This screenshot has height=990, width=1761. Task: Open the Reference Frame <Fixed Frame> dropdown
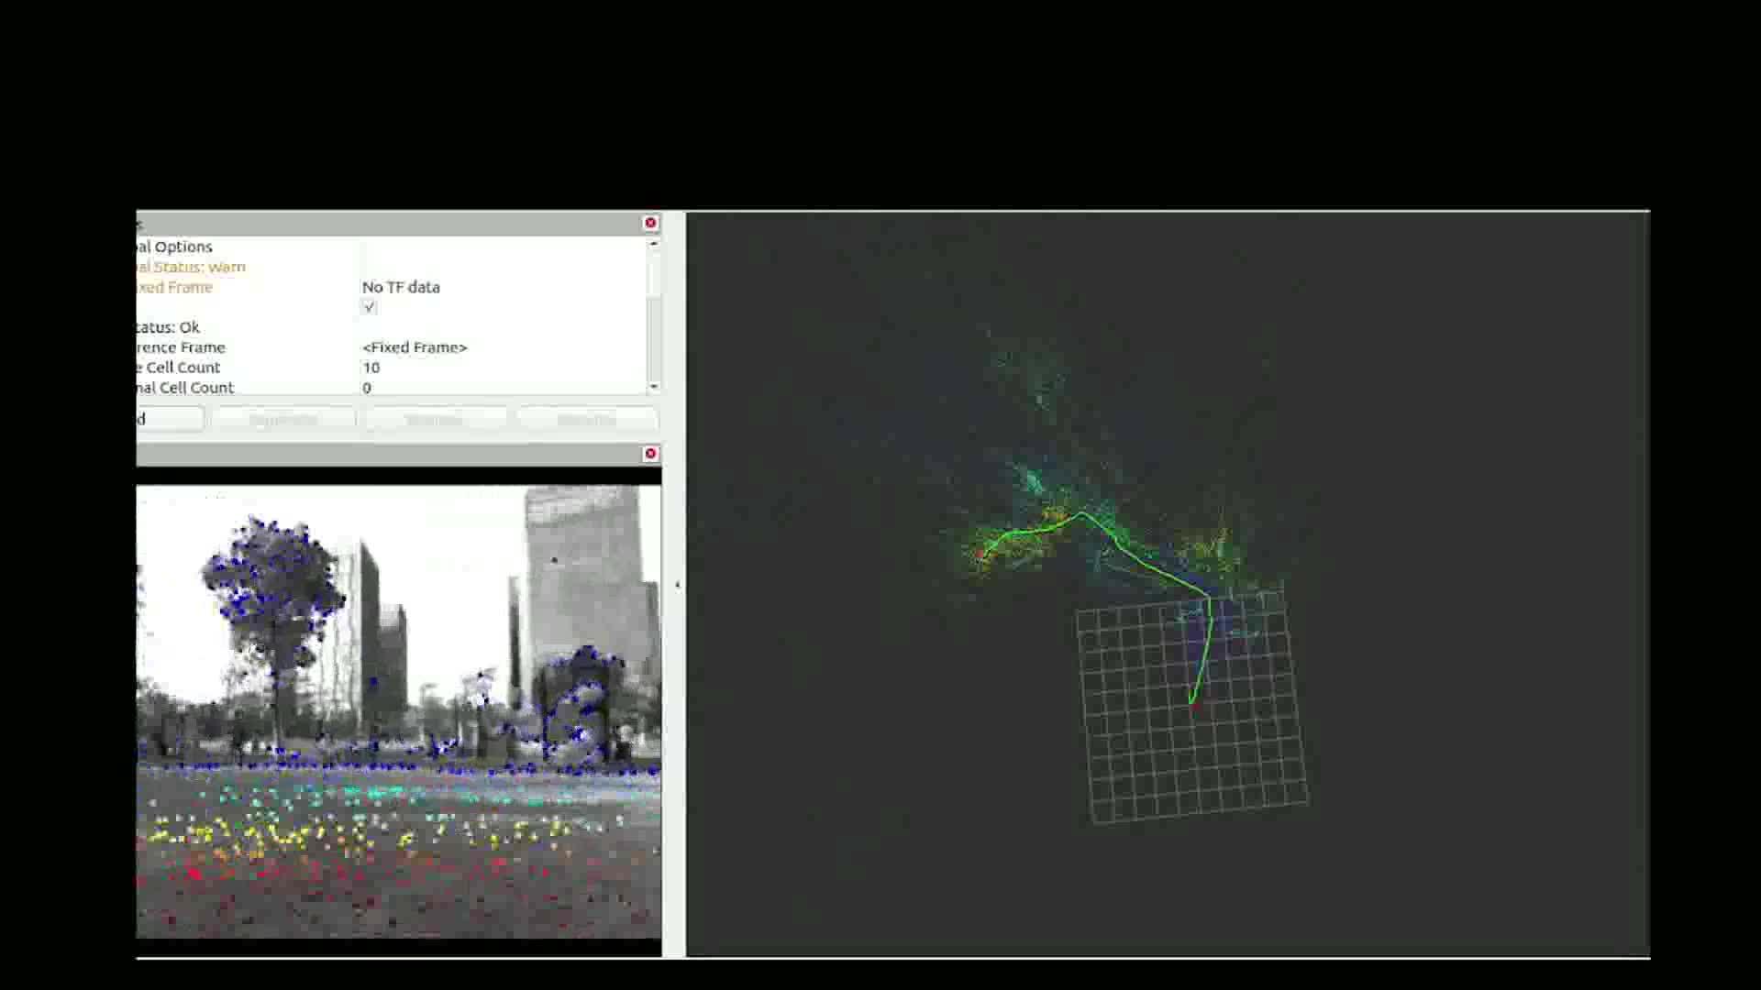click(415, 347)
